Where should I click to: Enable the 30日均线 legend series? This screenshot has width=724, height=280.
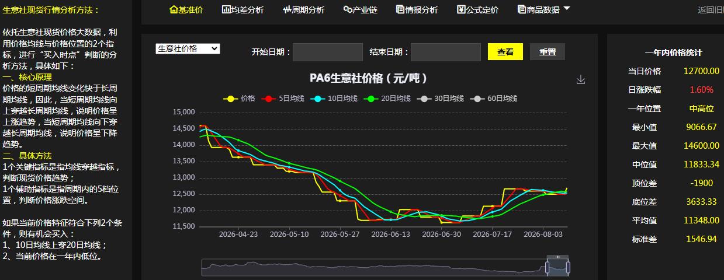coord(441,99)
